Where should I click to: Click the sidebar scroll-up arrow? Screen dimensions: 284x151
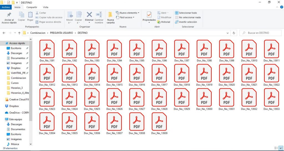click(x=31, y=39)
